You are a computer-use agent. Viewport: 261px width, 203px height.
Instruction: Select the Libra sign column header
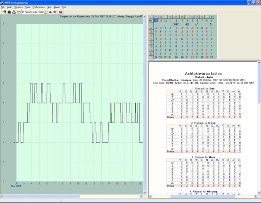point(187,17)
